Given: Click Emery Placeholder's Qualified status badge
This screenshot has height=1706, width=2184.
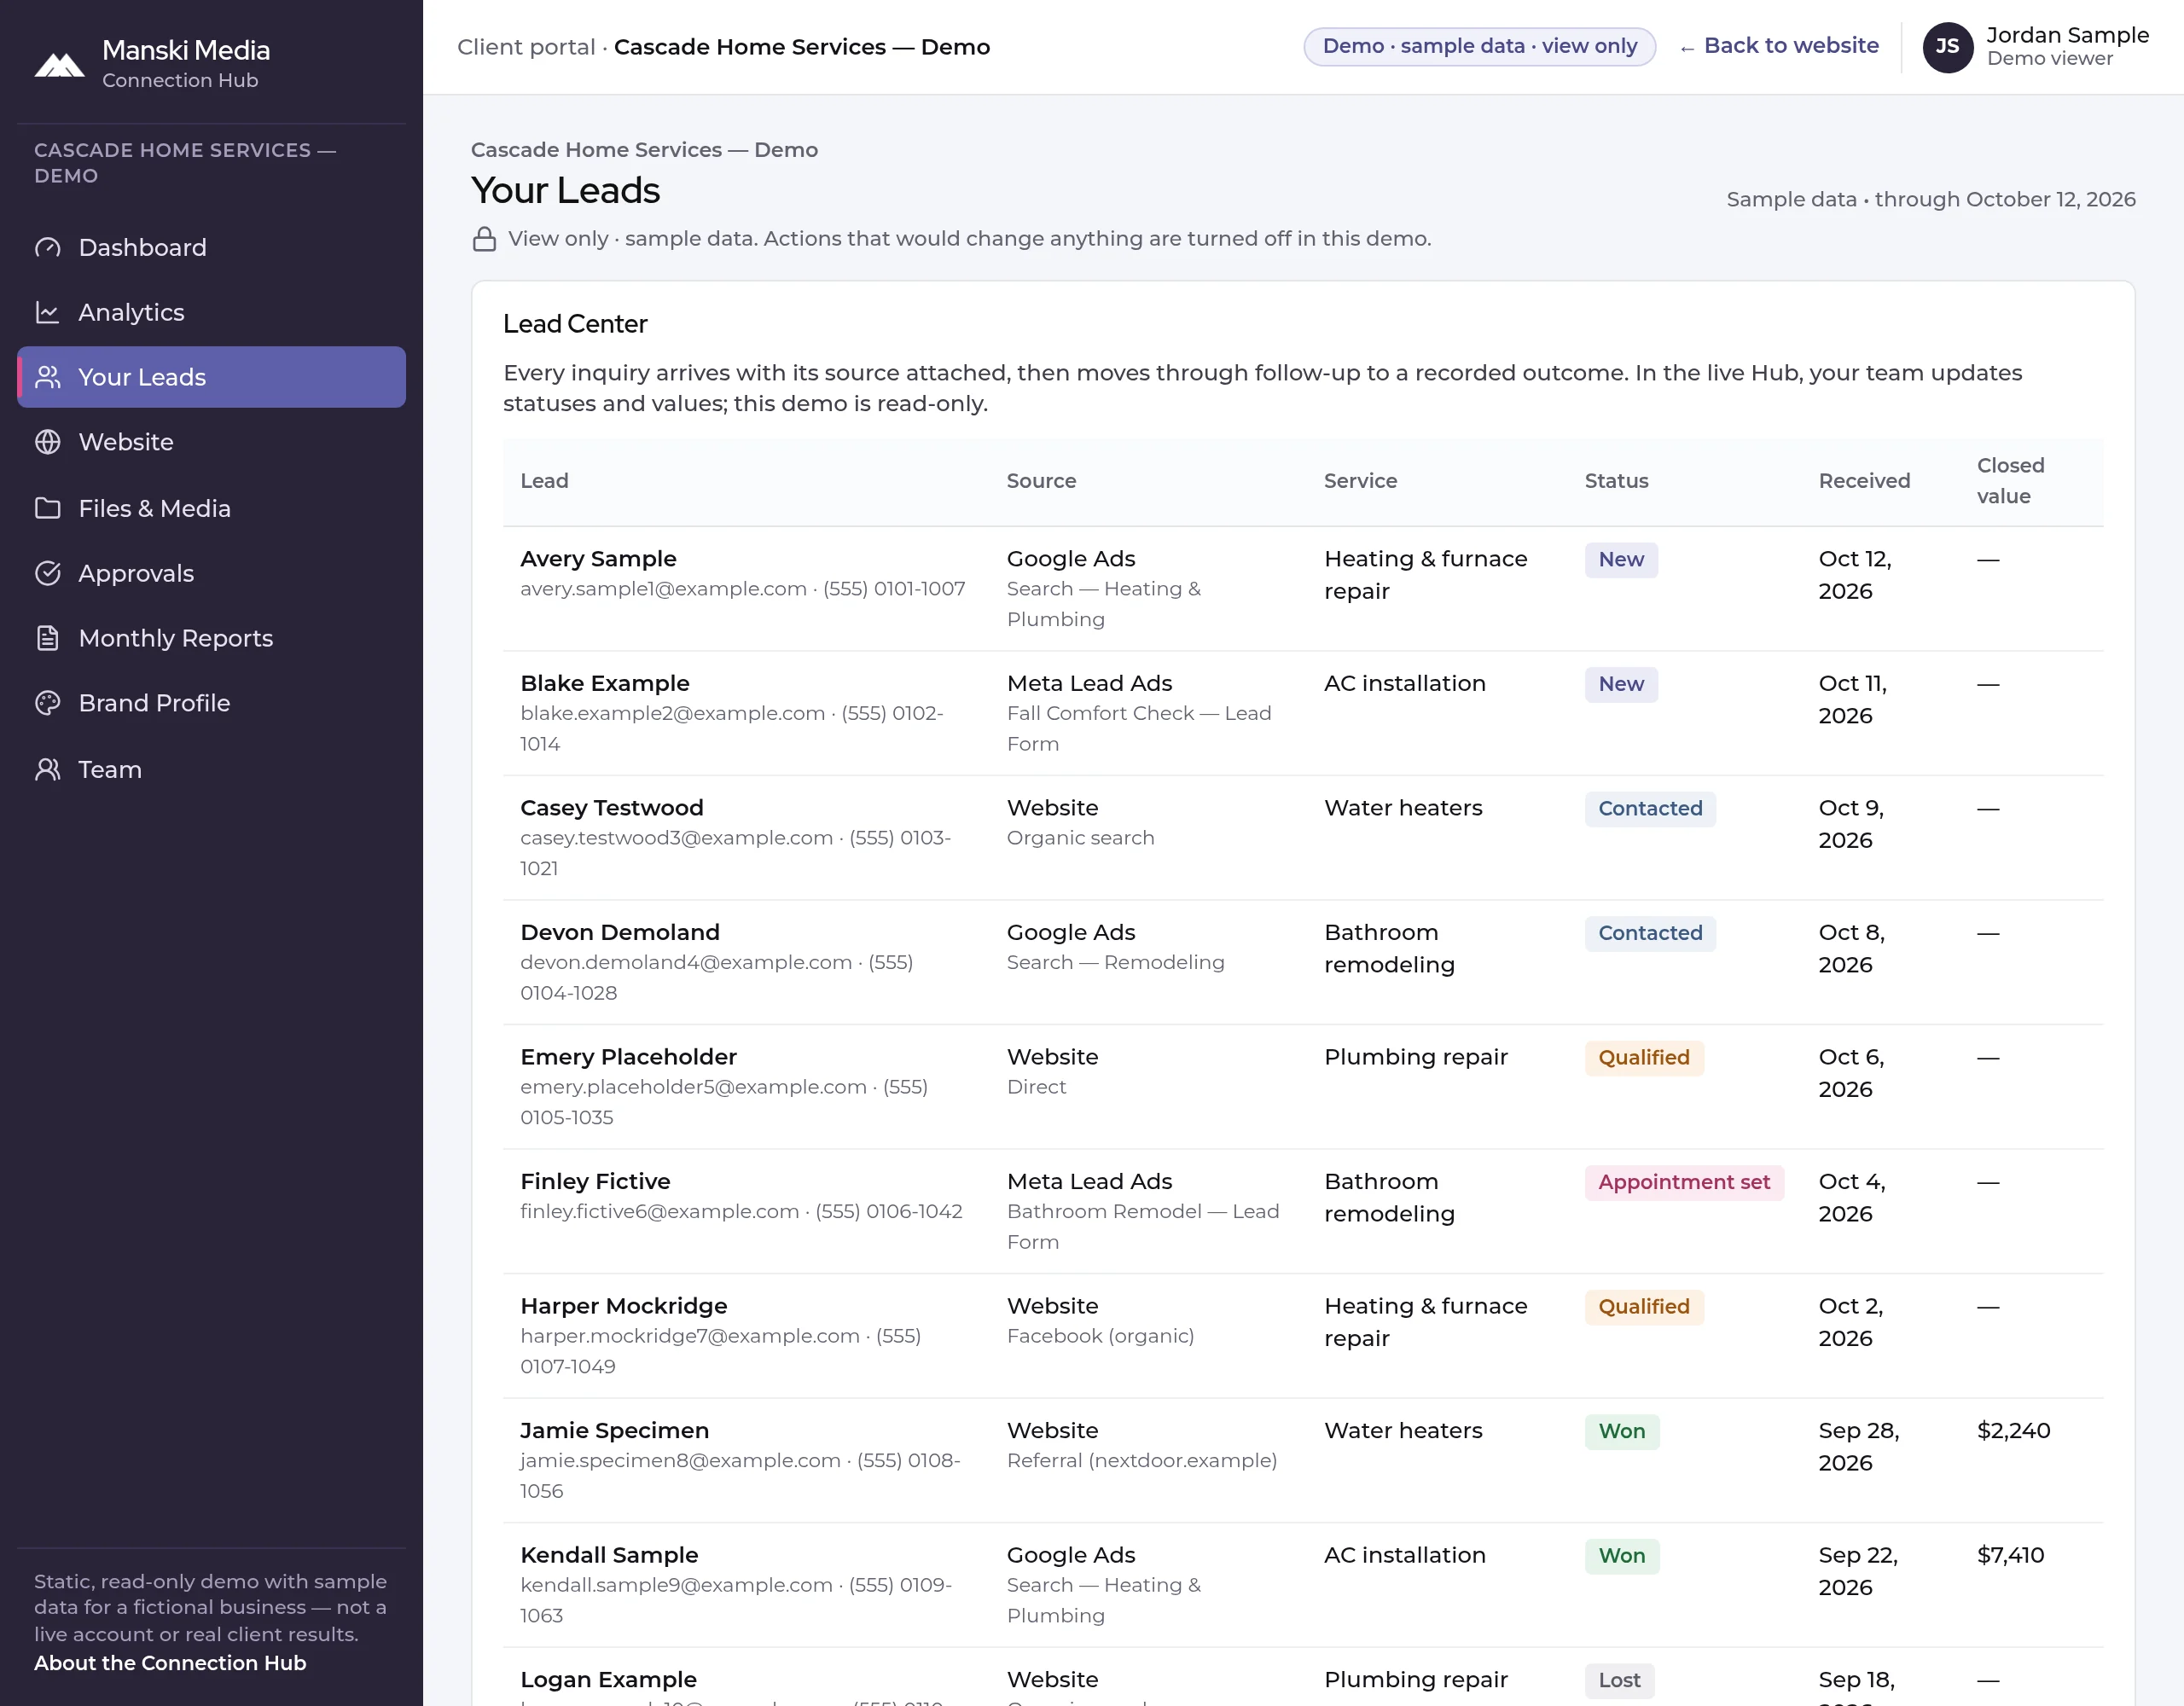Looking at the screenshot, I should [x=1644, y=1058].
